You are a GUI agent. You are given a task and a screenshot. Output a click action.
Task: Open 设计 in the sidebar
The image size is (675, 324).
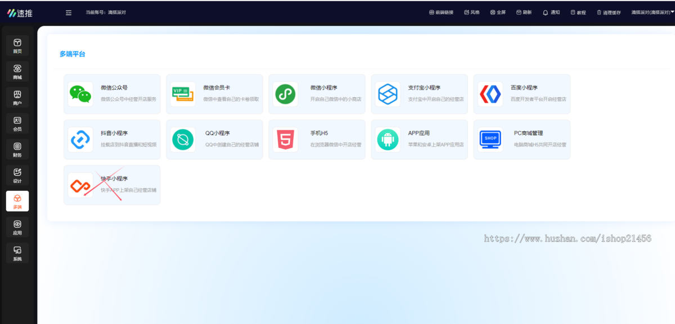point(17,175)
